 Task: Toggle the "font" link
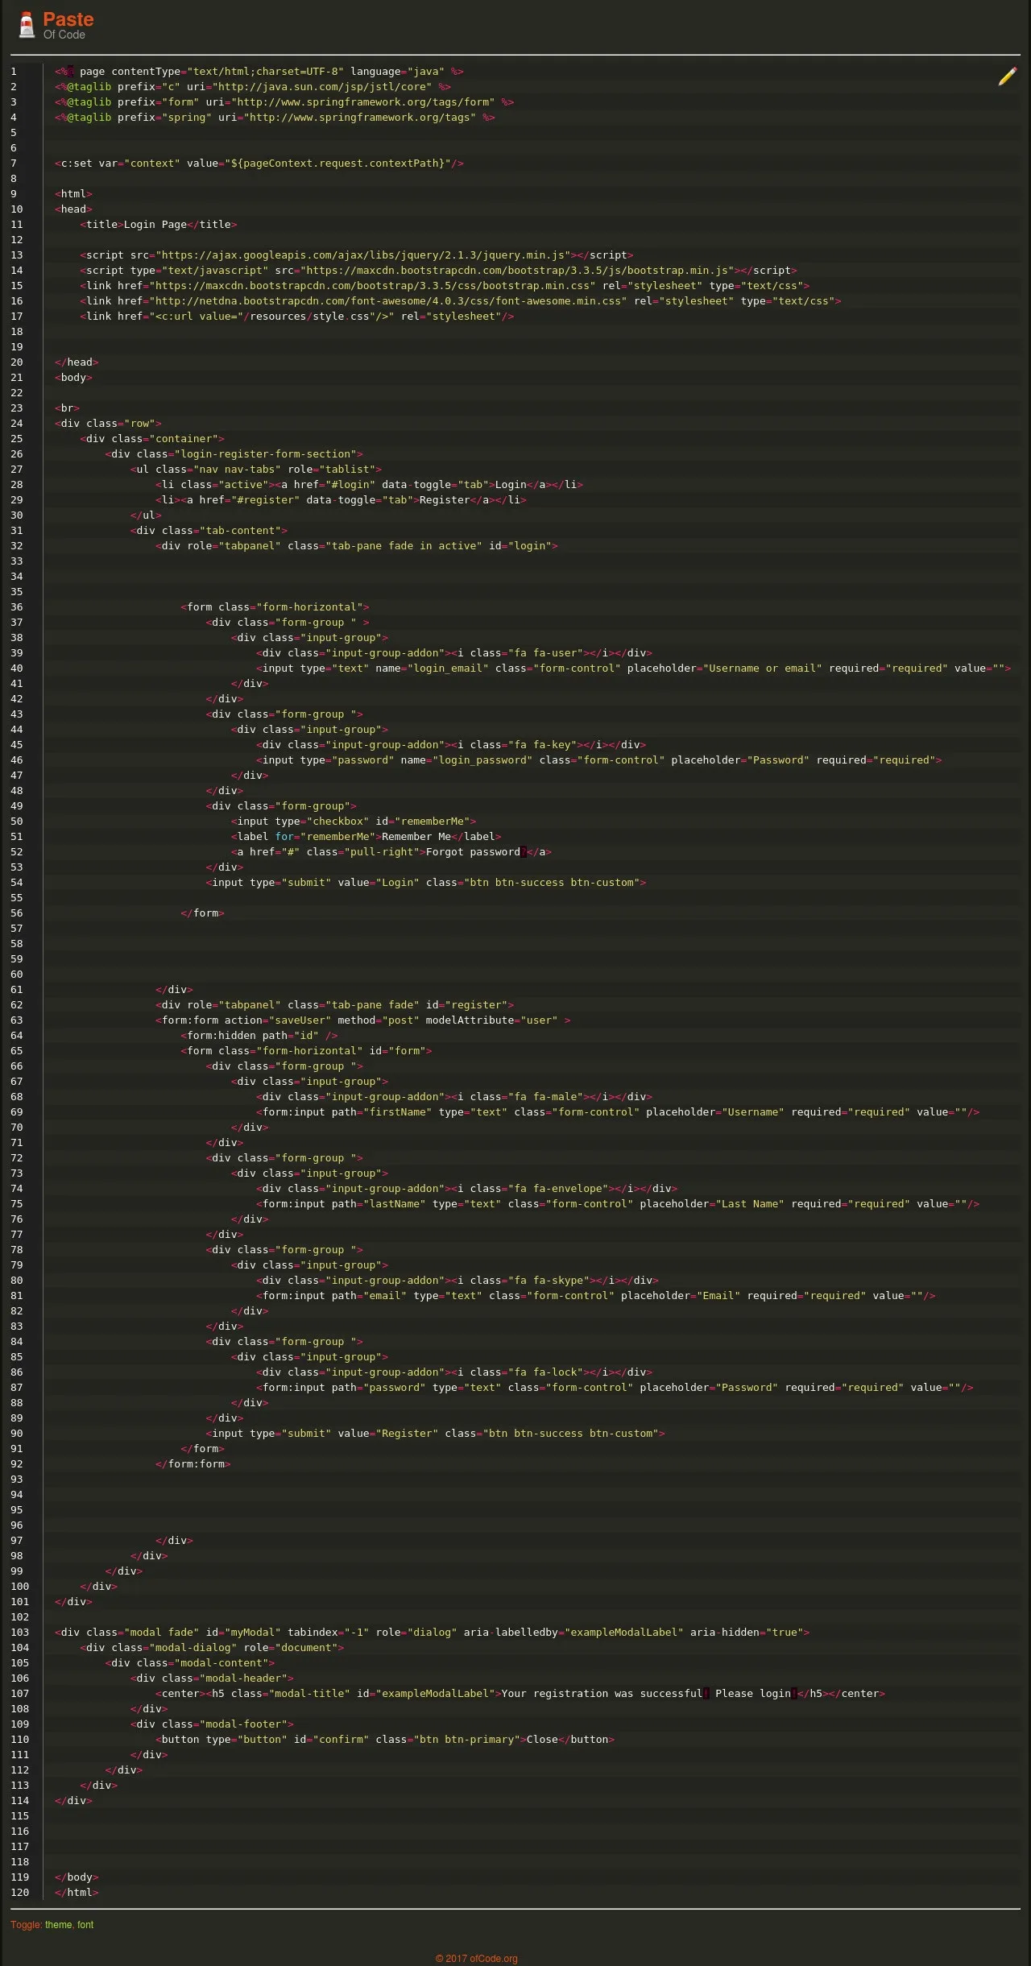85,1925
